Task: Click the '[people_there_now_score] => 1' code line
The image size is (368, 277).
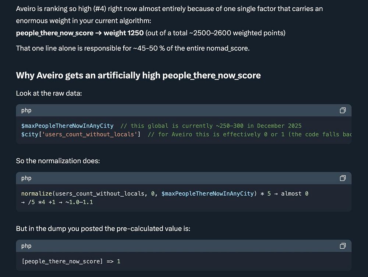Action: [71, 262]
